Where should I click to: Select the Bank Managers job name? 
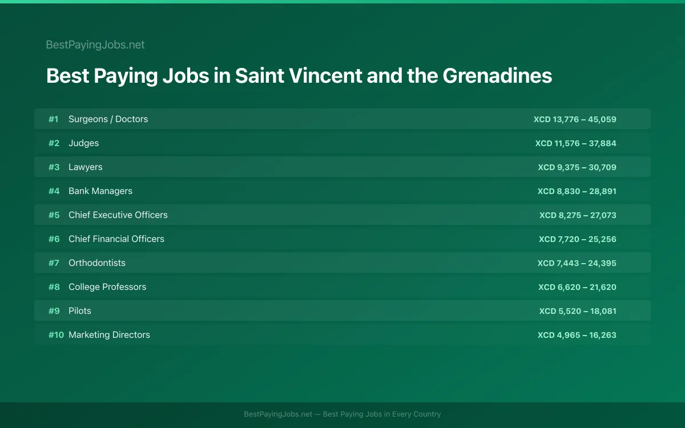(100, 191)
